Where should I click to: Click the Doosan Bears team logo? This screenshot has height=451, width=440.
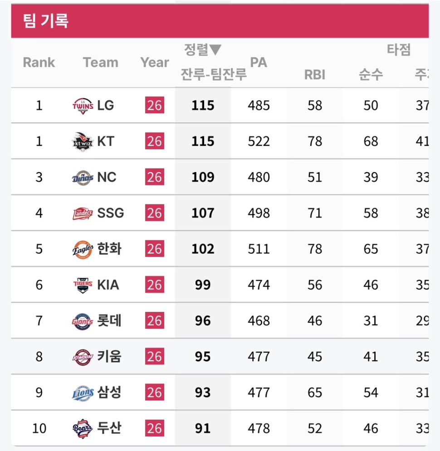pos(83,428)
